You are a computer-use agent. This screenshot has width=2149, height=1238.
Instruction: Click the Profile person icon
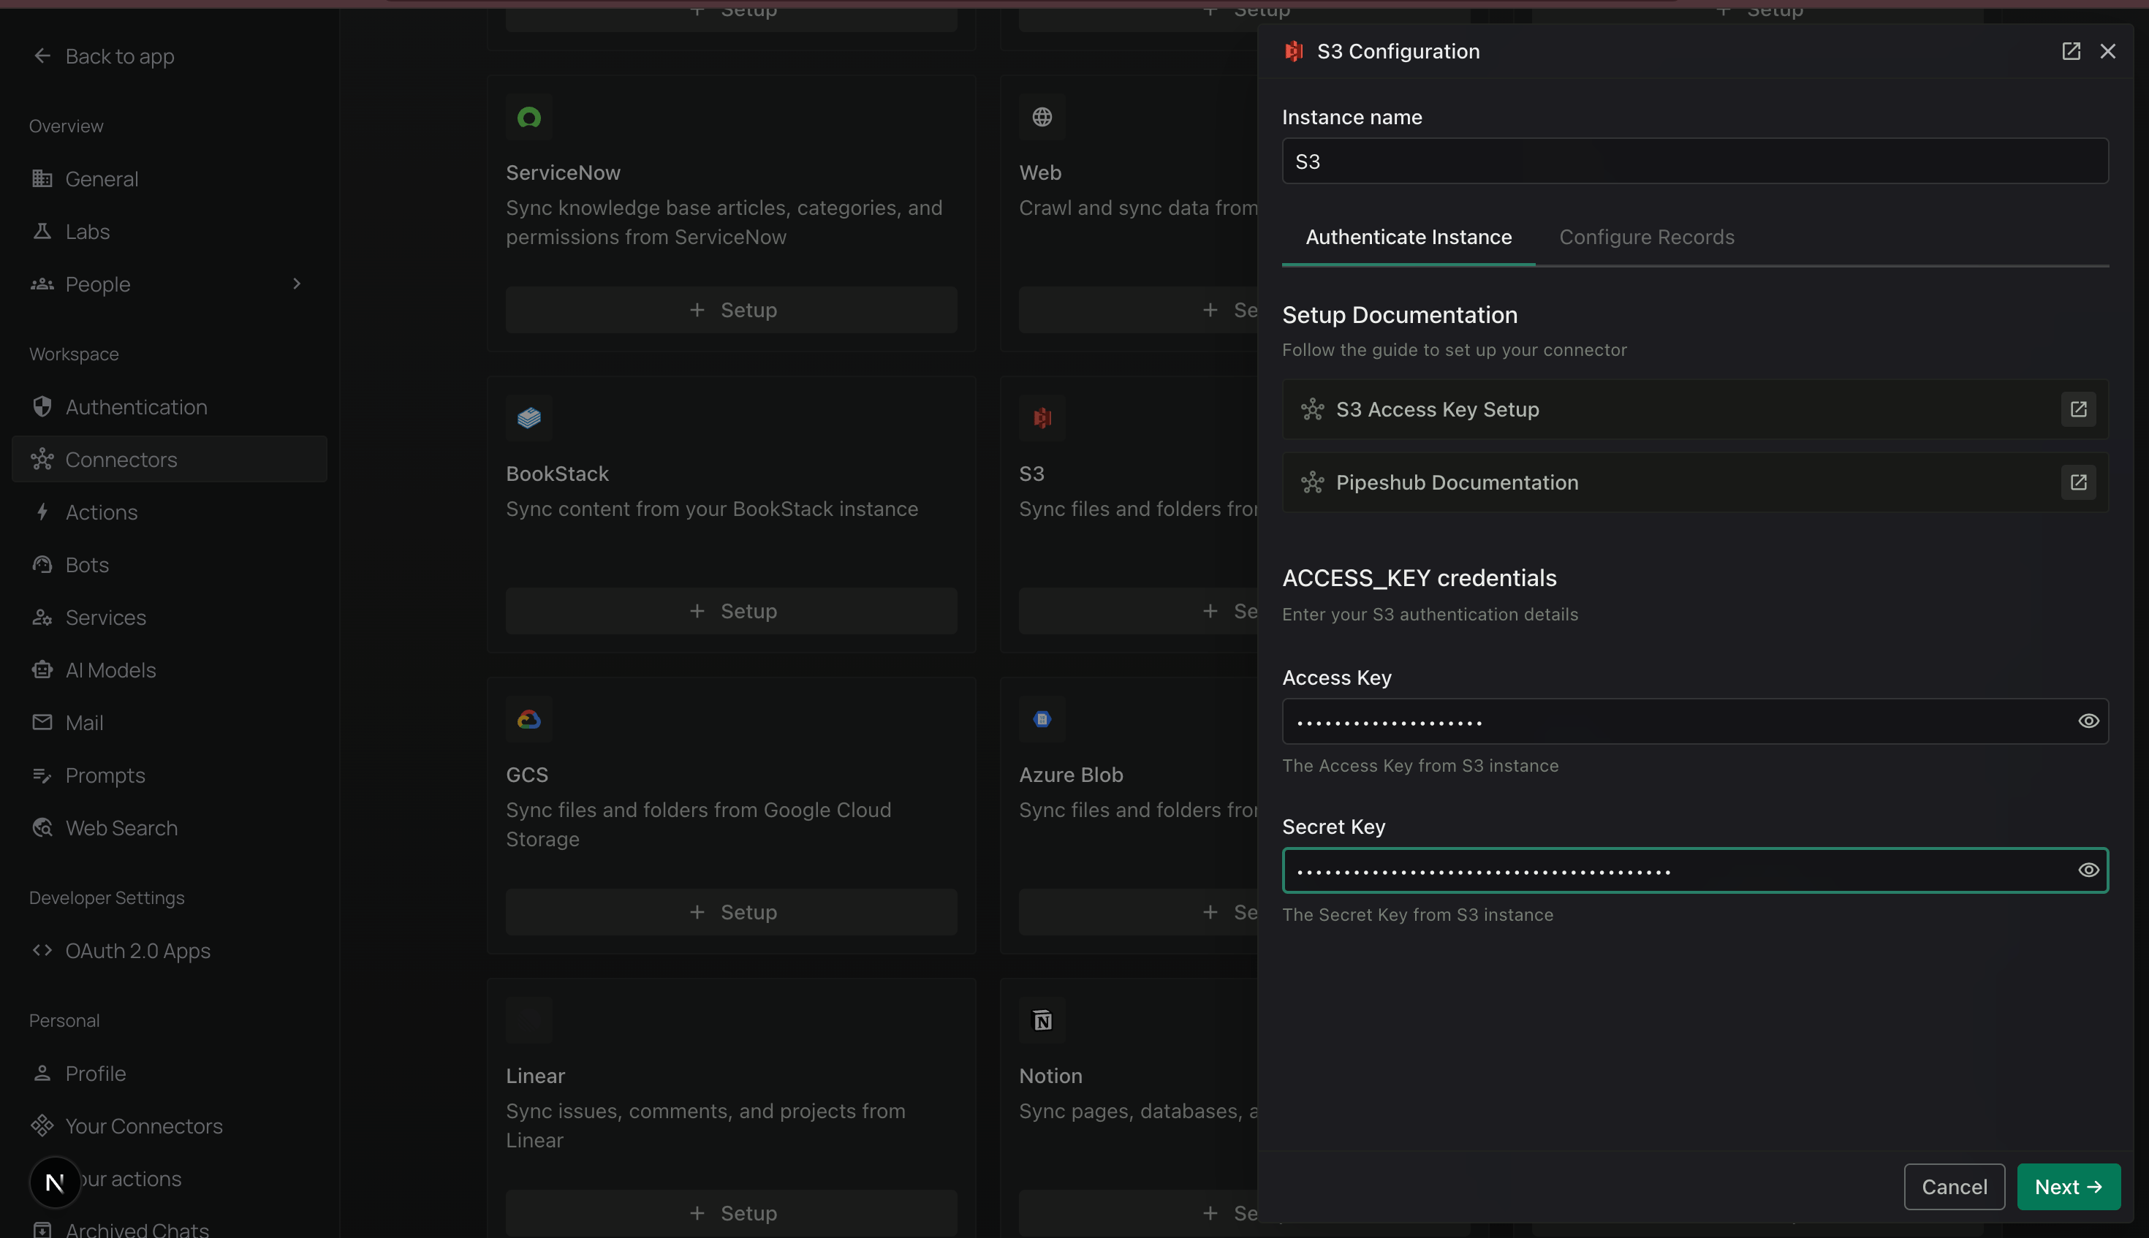(x=42, y=1073)
